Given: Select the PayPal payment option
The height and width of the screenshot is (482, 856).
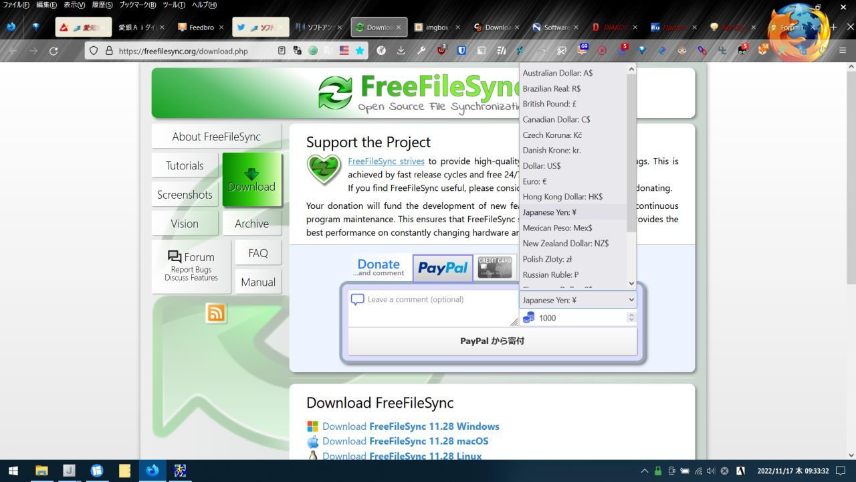Looking at the screenshot, I should [x=443, y=268].
